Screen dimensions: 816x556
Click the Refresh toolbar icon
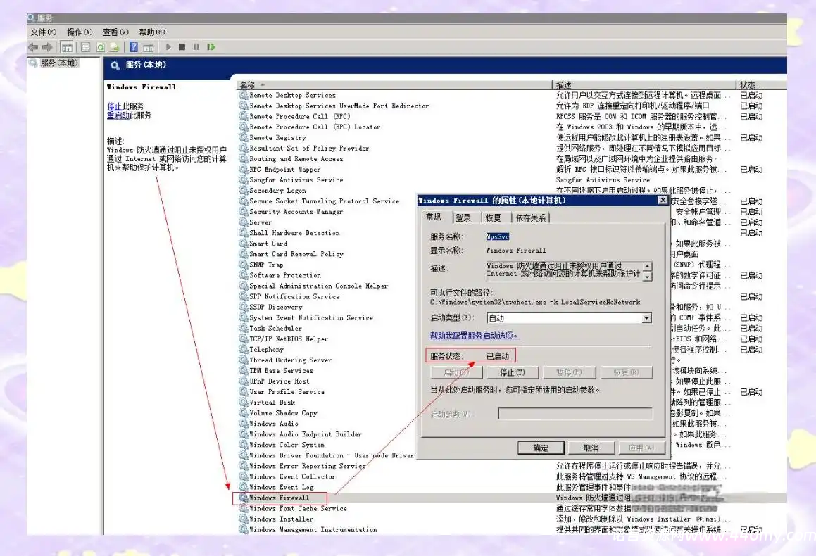101,47
